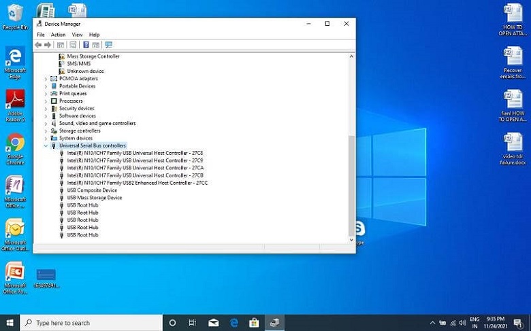Click the Universal Serial Bus controllers label

click(x=93, y=145)
